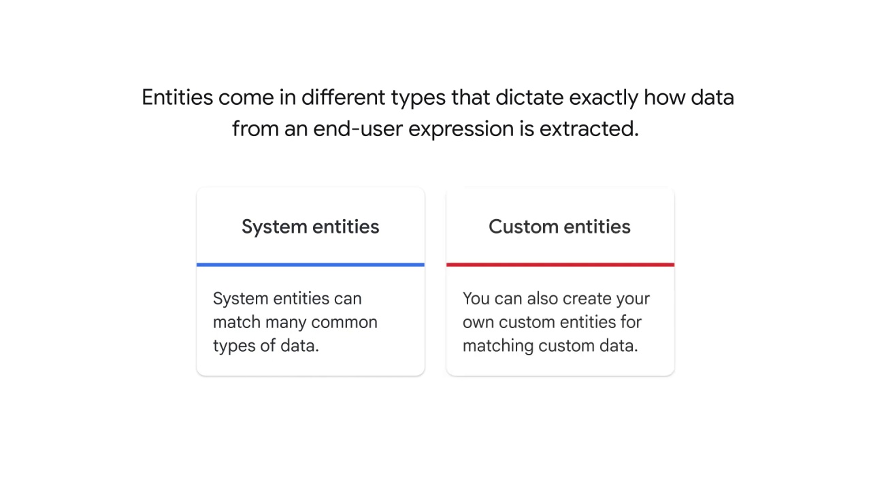
Task: Click the System entities description paragraph
Action: tap(295, 322)
